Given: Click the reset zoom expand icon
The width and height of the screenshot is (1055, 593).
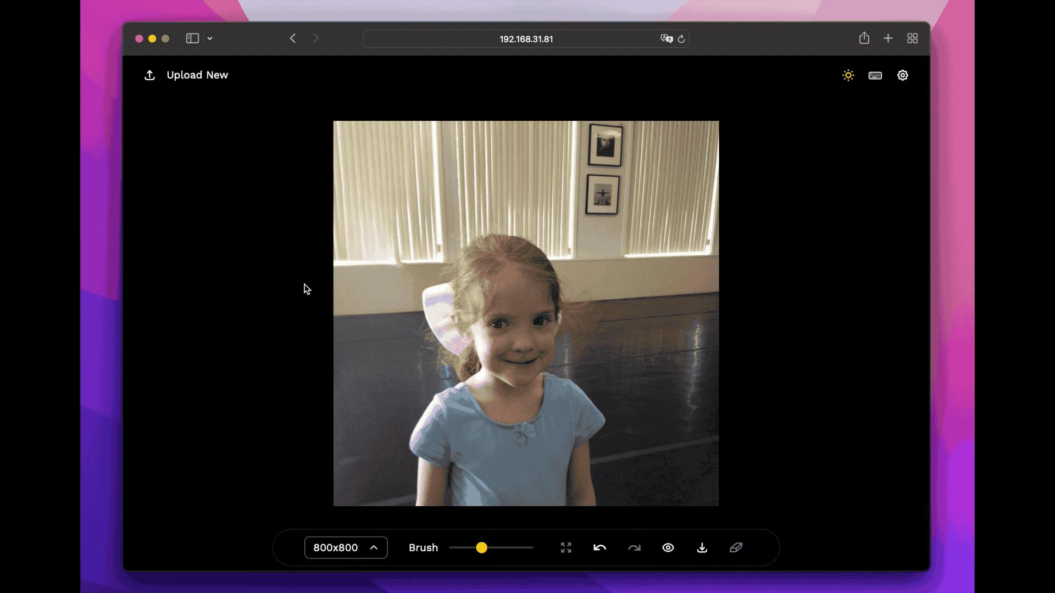Looking at the screenshot, I should coord(566,547).
